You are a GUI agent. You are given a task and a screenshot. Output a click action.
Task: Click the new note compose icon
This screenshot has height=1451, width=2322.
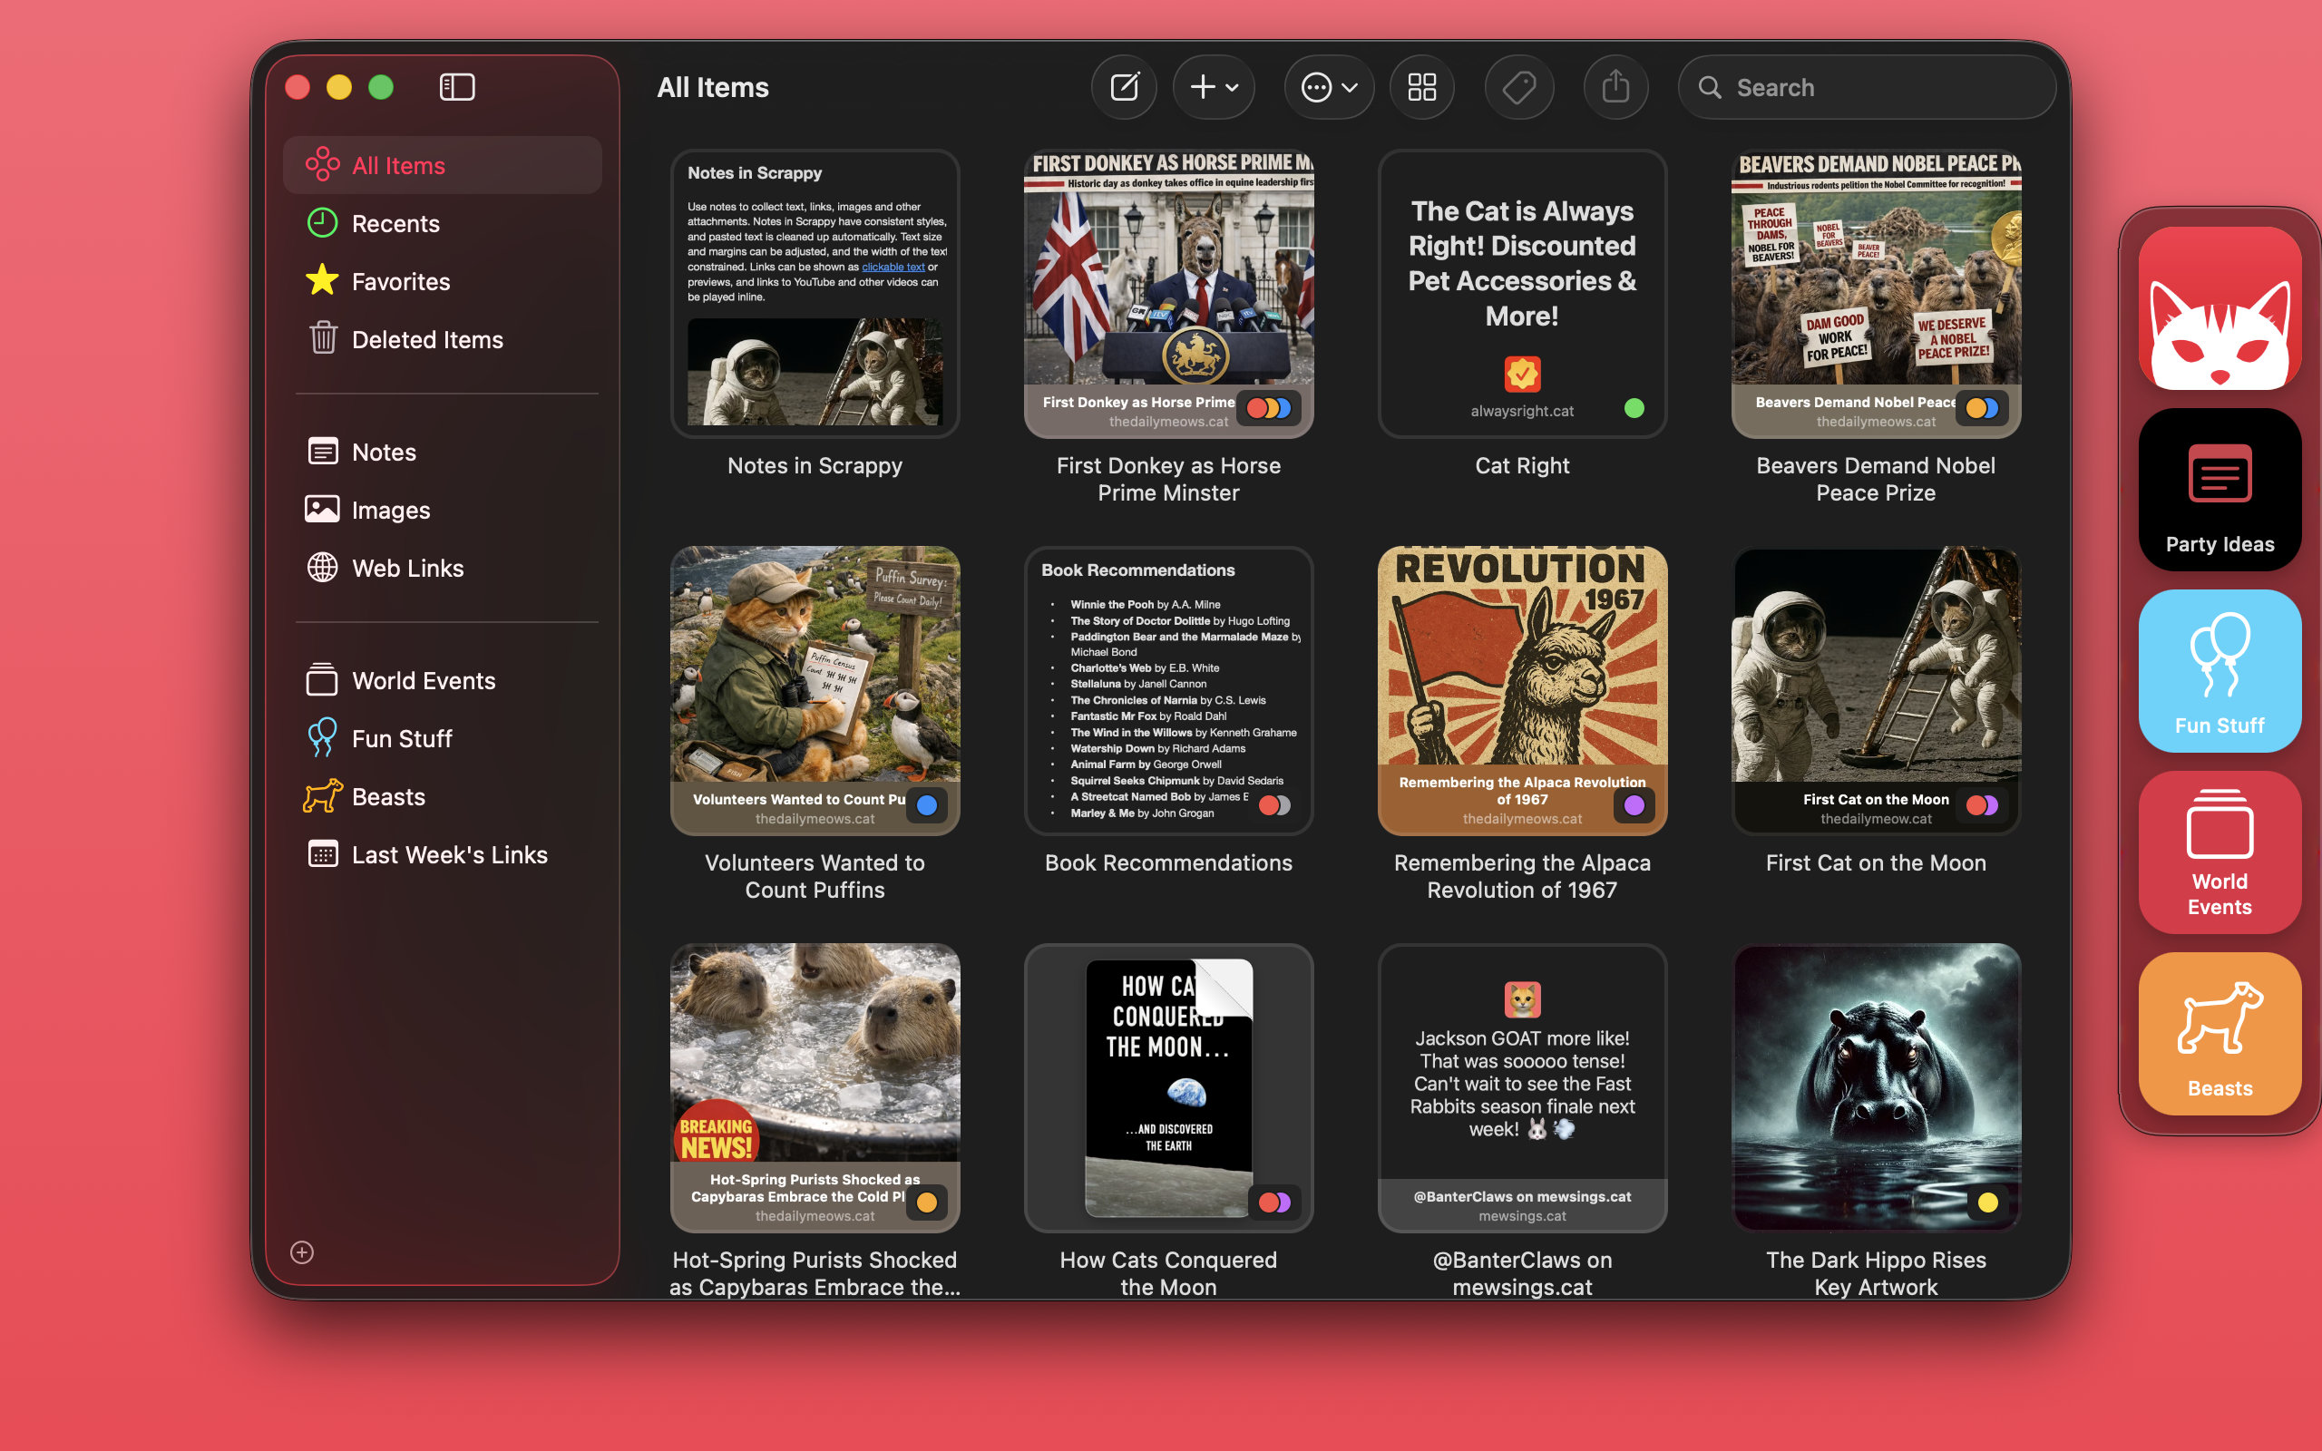(x=1124, y=87)
